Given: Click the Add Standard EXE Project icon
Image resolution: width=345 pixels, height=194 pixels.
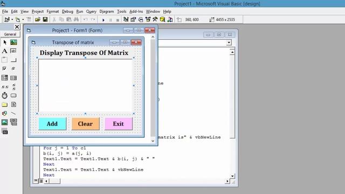Looking at the screenshot, I should (x=7, y=19).
